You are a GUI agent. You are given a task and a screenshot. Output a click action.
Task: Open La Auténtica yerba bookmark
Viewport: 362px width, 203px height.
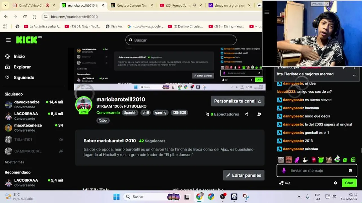(x=42, y=26)
